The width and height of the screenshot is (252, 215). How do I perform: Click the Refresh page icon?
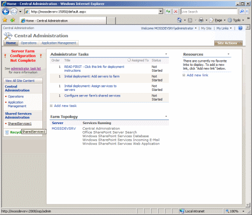click(x=168, y=12)
